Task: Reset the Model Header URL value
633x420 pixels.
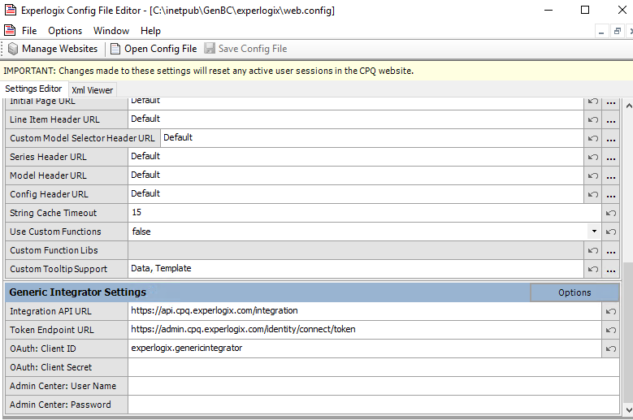Action: 592,175
